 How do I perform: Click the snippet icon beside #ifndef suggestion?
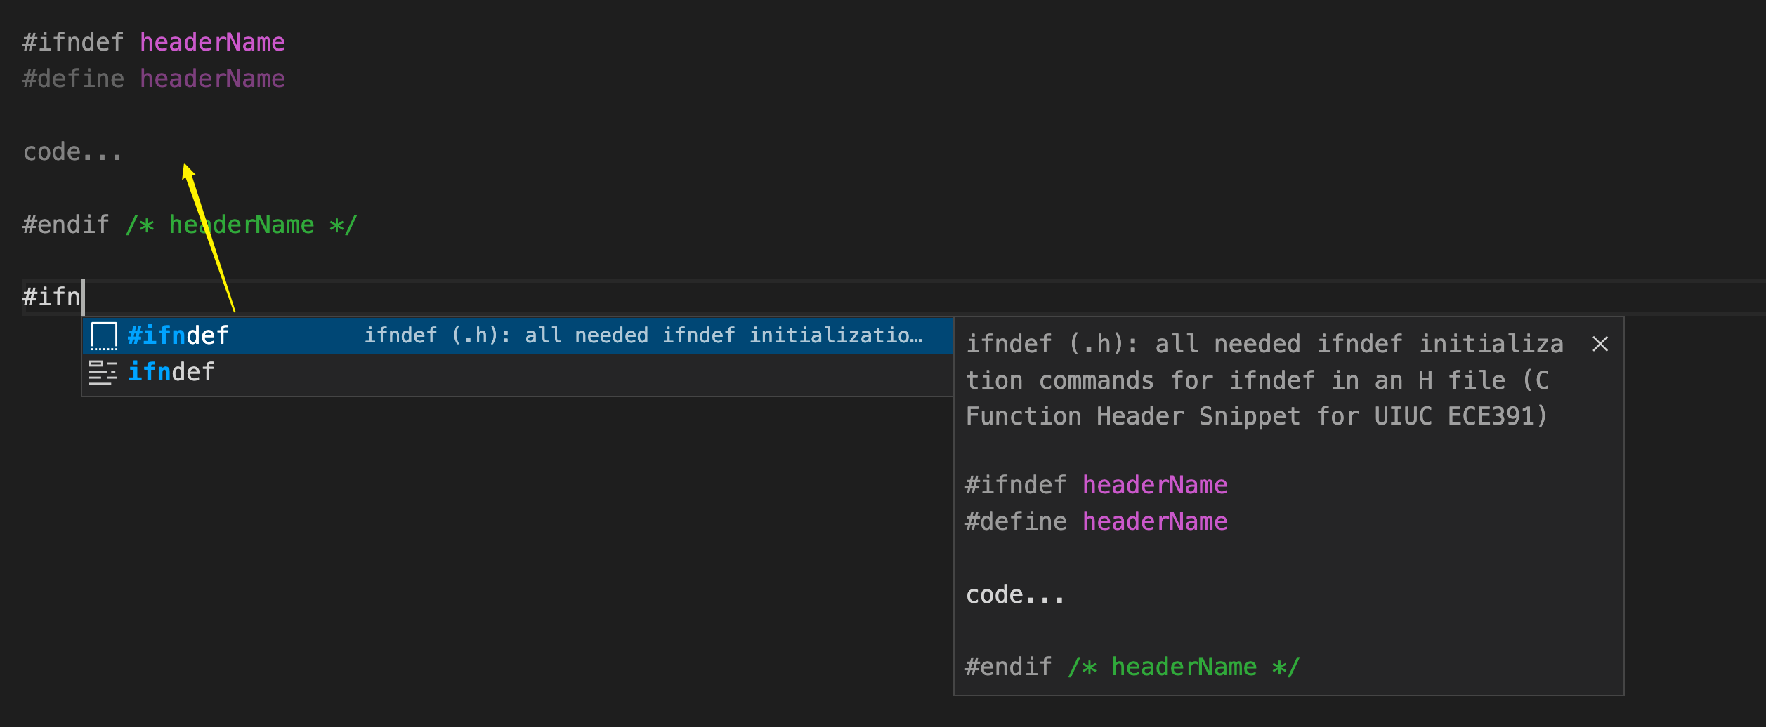[x=104, y=336]
